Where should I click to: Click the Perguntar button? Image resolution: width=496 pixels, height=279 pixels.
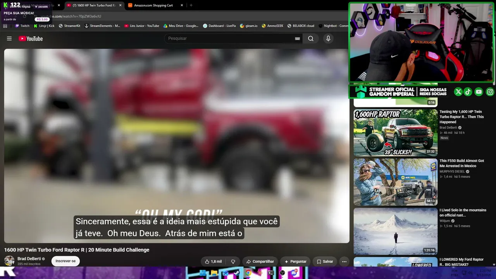(295, 262)
